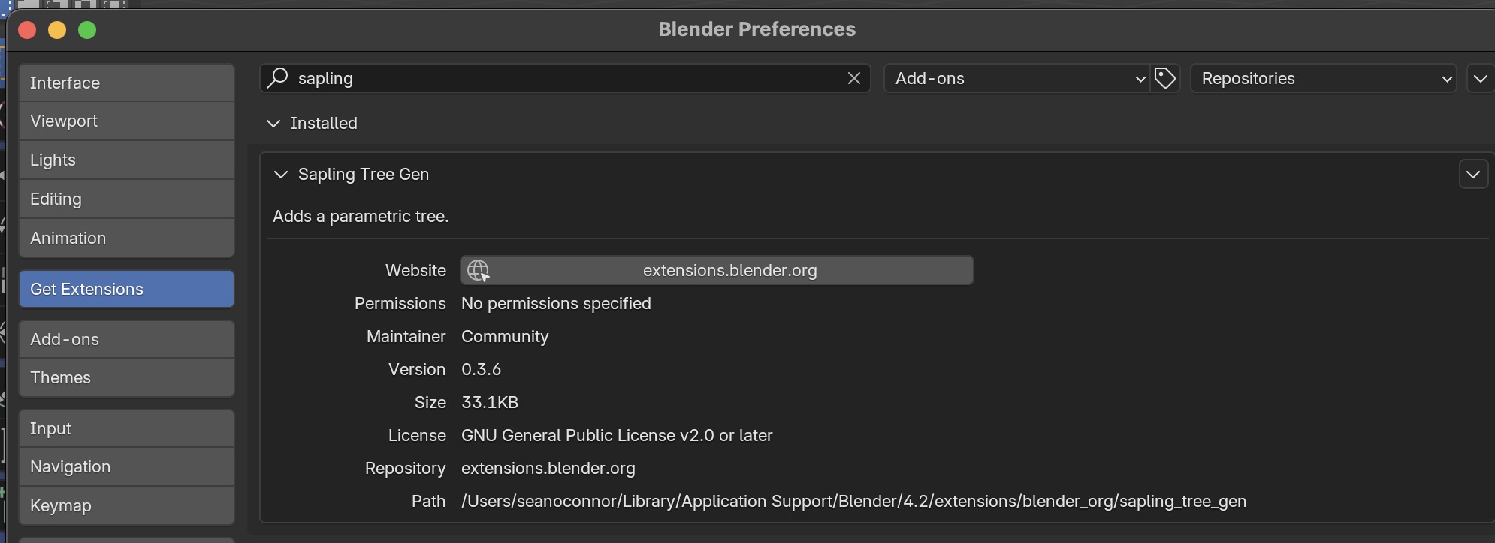Select the Get Extensions section
1495x543 pixels.
pos(126,289)
